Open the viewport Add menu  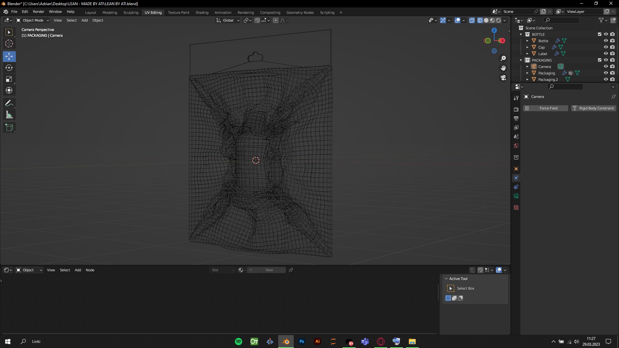tap(84, 20)
